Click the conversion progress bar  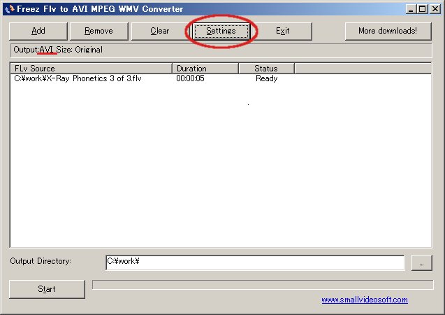pos(263,285)
